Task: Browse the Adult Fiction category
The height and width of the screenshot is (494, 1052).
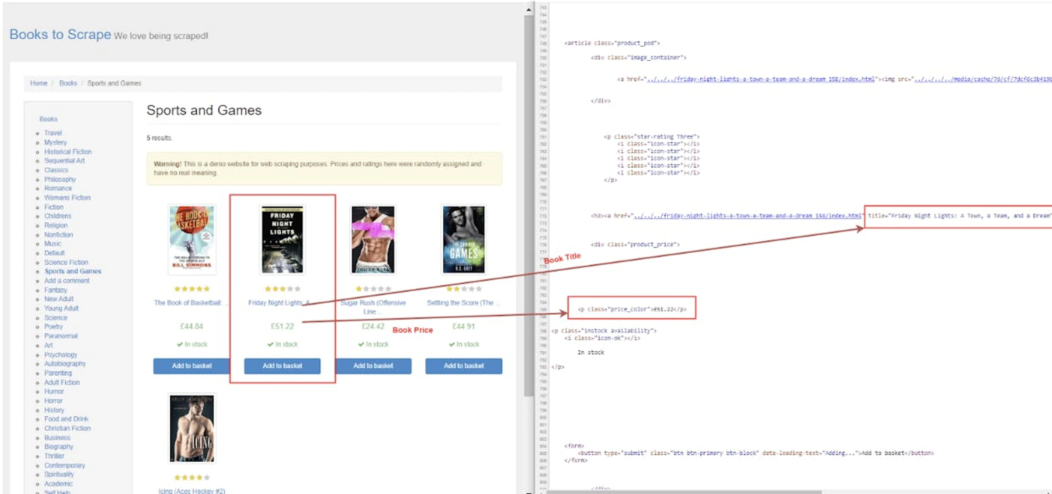Action: (62, 383)
